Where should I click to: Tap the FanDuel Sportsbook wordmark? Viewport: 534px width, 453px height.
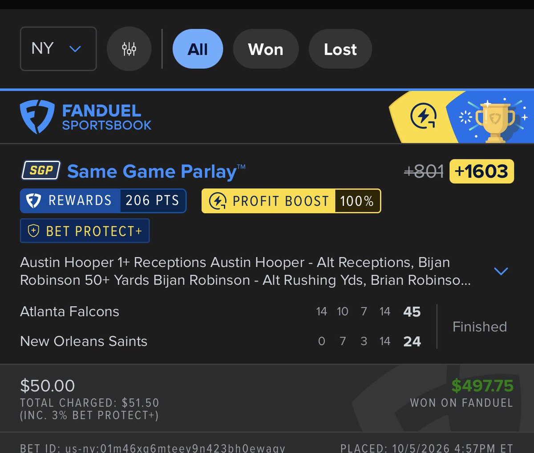[107, 117]
